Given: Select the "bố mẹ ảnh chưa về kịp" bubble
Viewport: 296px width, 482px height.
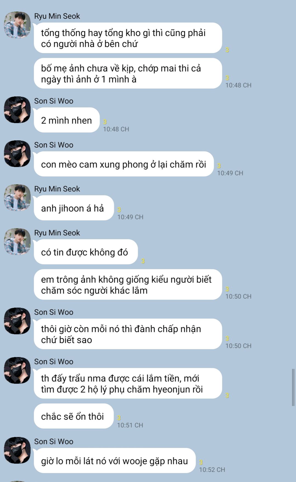Looking at the screenshot, I should tap(128, 73).
